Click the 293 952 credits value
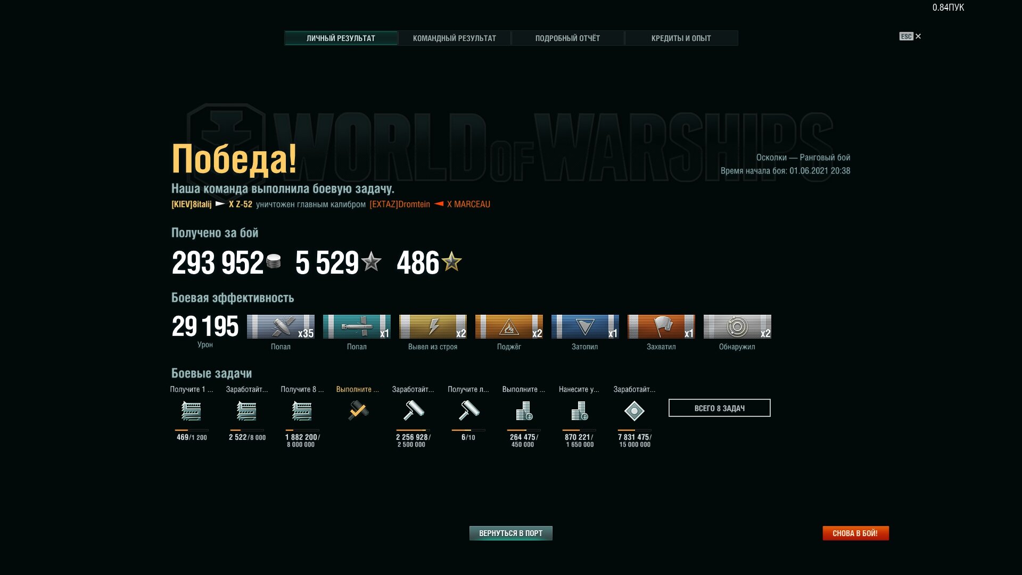 pyautogui.click(x=217, y=262)
